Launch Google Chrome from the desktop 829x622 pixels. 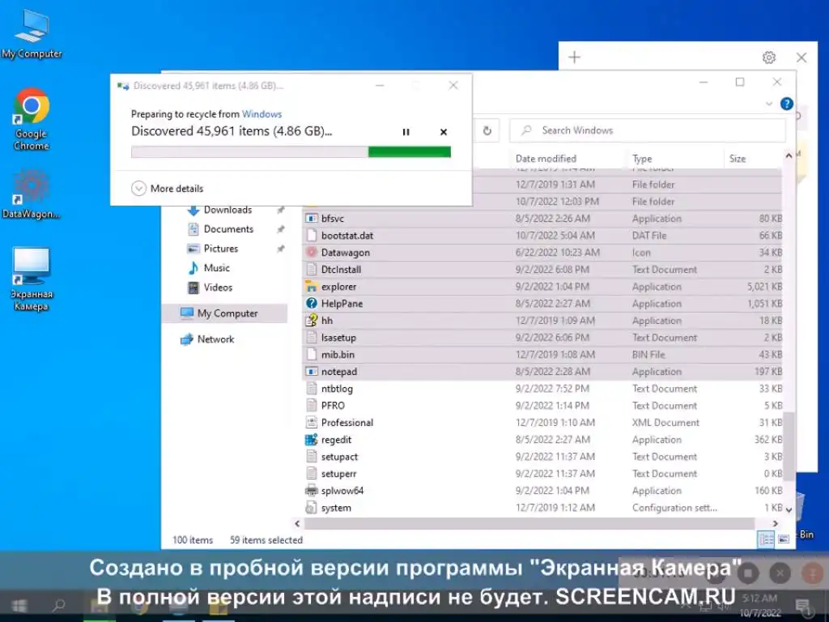(32, 120)
